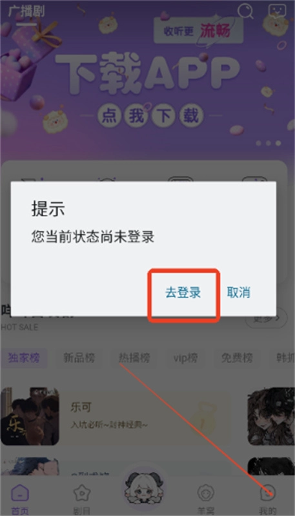The image size is (295, 516).
Task: Switch to the 新品榜 tab
Action: pos(79,358)
